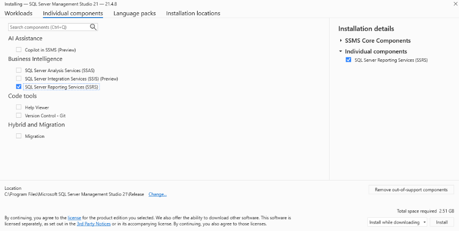
Task: Uncheck SSRS in Installation details panel
Action: pyautogui.click(x=348, y=60)
